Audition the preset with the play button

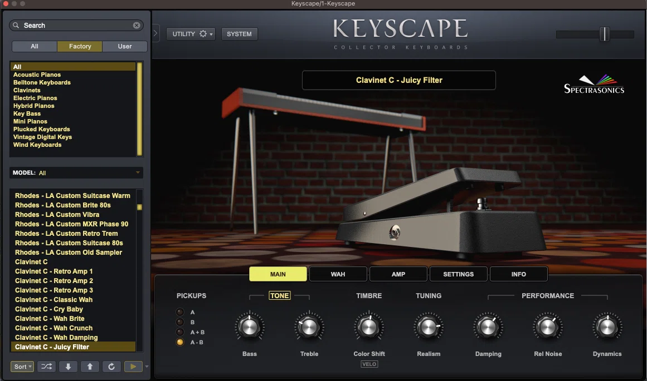tap(133, 366)
